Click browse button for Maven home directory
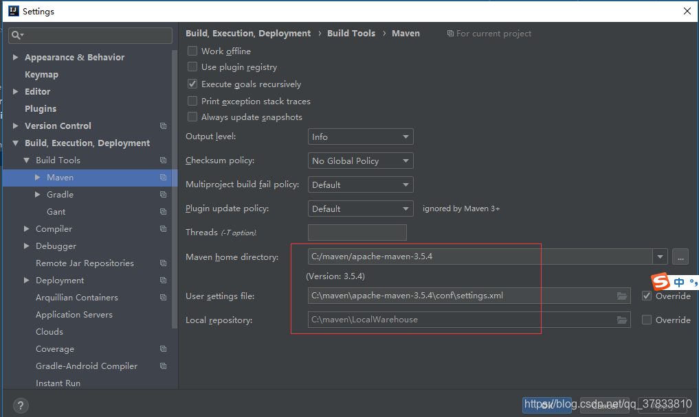699x417 pixels. pyautogui.click(x=680, y=257)
